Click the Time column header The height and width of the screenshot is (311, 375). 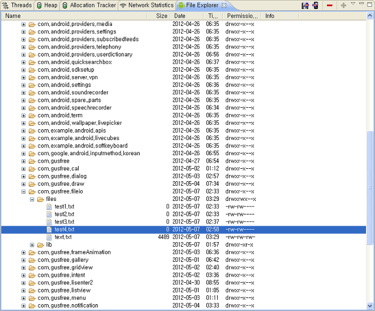[213, 16]
